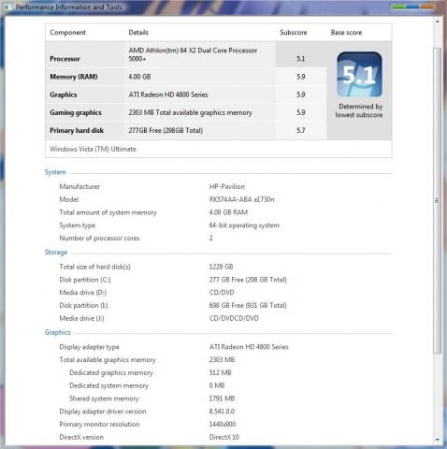447x449 pixels.
Task: Click the Windows Vista Ultimate label
Action: point(93,149)
